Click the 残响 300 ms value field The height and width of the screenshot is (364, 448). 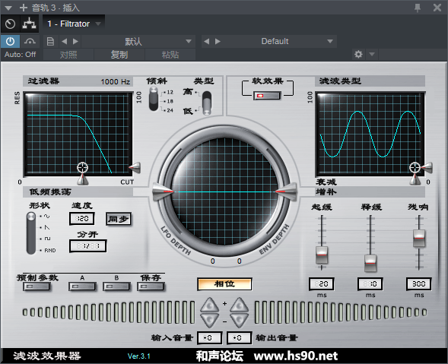point(419,284)
